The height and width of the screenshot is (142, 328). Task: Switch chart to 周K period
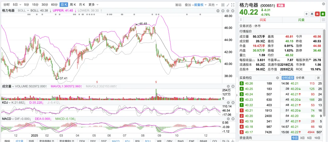(x=73, y=5)
